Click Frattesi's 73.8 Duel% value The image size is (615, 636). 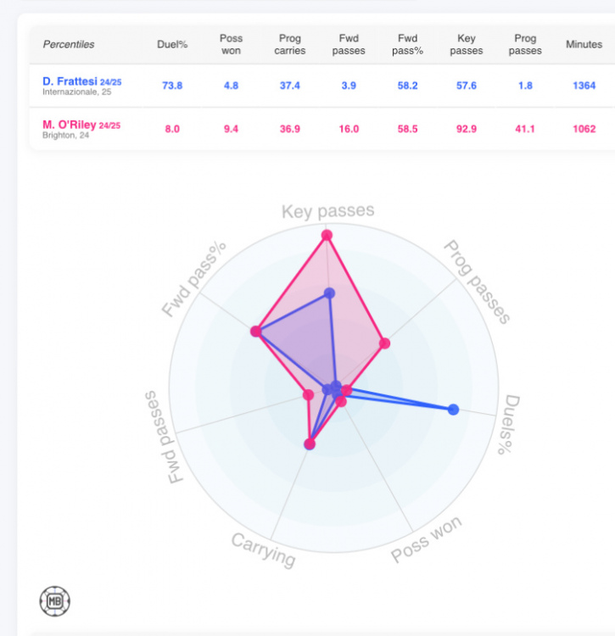pos(172,86)
